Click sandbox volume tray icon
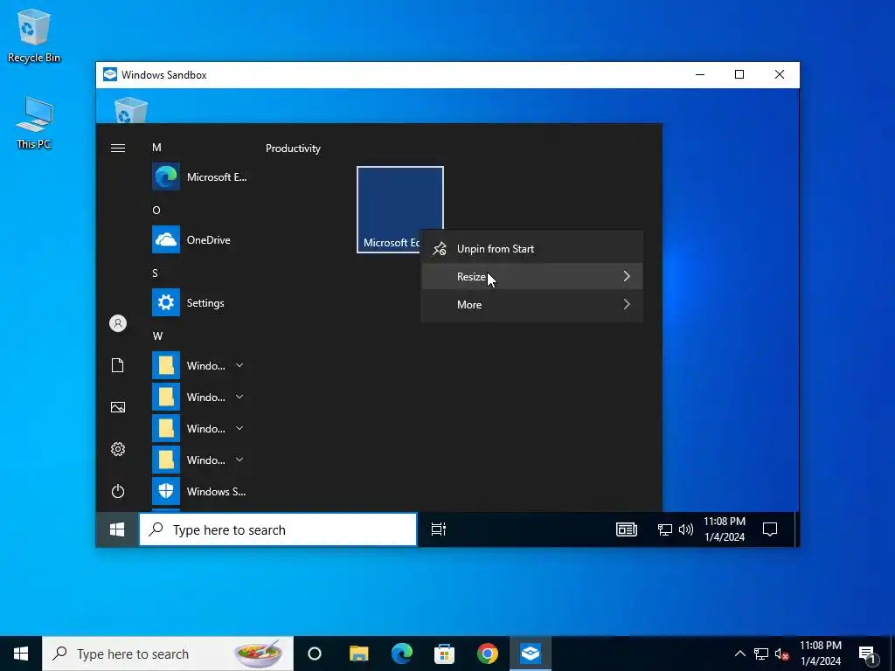This screenshot has height=671, width=895. [685, 529]
